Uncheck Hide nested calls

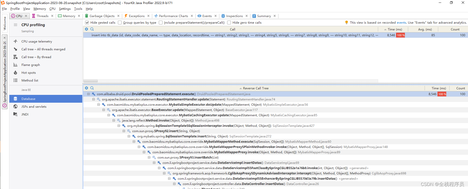[x=87, y=22]
